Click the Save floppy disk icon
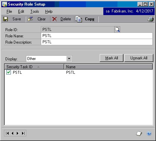Image resolution: width=156 pixels, height=141 pixels. (x=6, y=19)
